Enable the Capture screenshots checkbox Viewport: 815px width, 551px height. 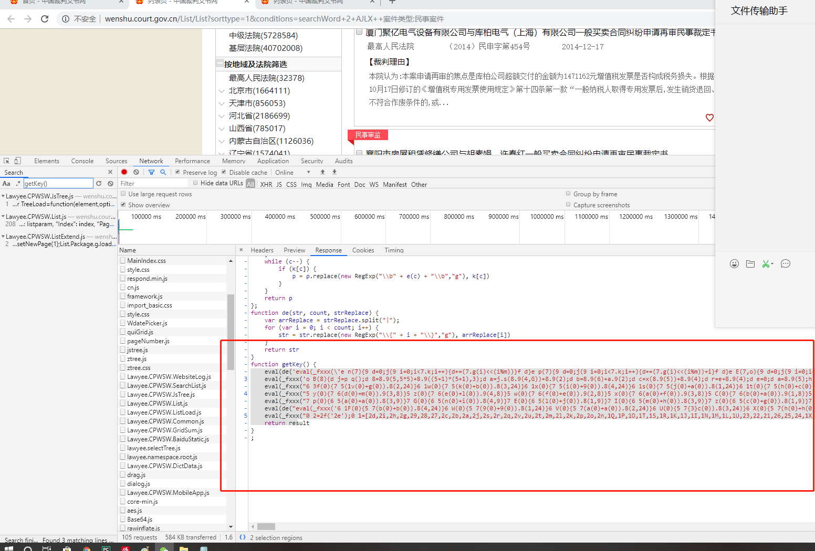click(x=568, y=205)
